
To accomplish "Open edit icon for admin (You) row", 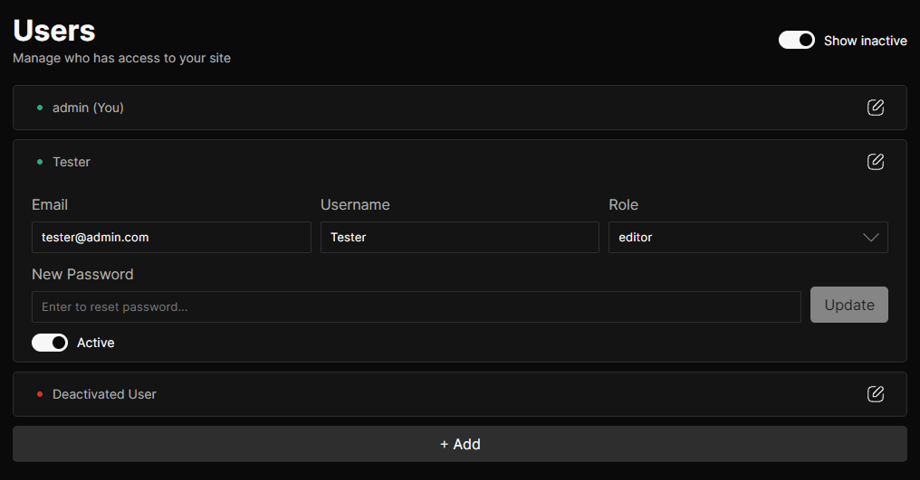I will pos(876,108).
